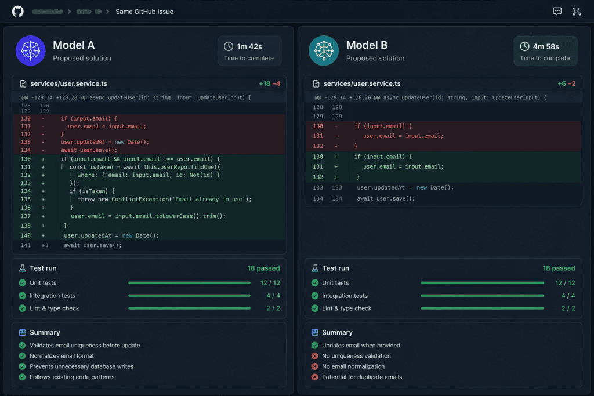The height and width of the screenshot is (396, 594).
Task: Click the clock icon beside 1m 42s
Action: click(229, 46)
